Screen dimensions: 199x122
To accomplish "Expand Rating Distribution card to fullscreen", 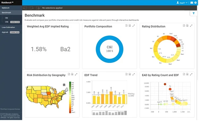I will tap(191, 26).
